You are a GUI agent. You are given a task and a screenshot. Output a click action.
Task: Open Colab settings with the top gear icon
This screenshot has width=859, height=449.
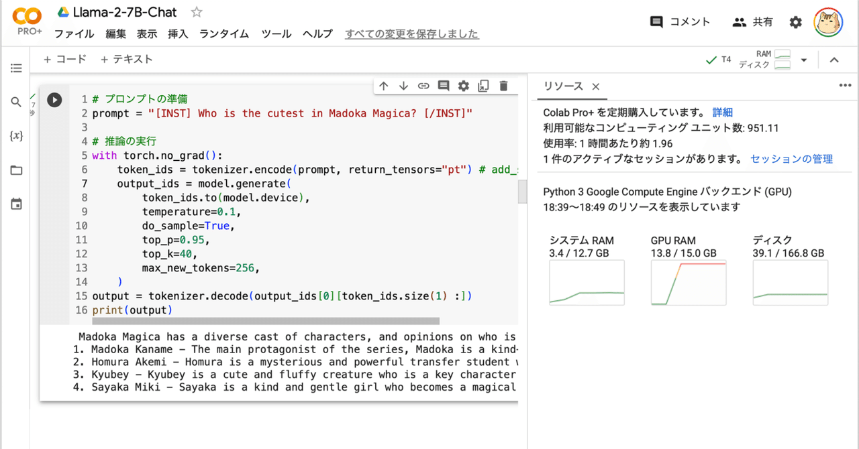(x=795, y=21)
